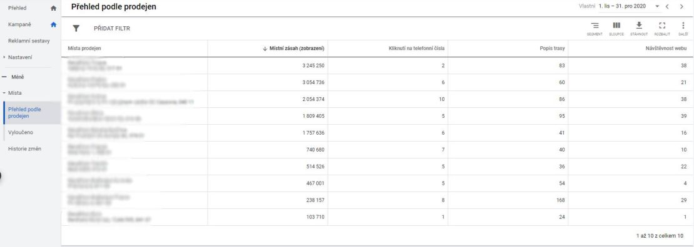Open the filter funnel icon
This screenshot has width=694, height=247.
76,28
